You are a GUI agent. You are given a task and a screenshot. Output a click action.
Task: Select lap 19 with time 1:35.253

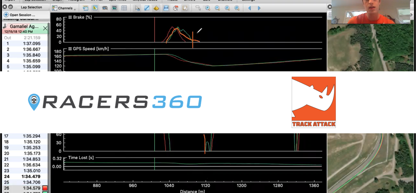click(25, 147)
